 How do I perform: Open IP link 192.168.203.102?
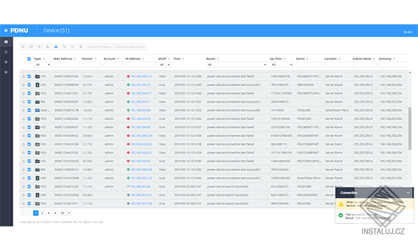141,178
